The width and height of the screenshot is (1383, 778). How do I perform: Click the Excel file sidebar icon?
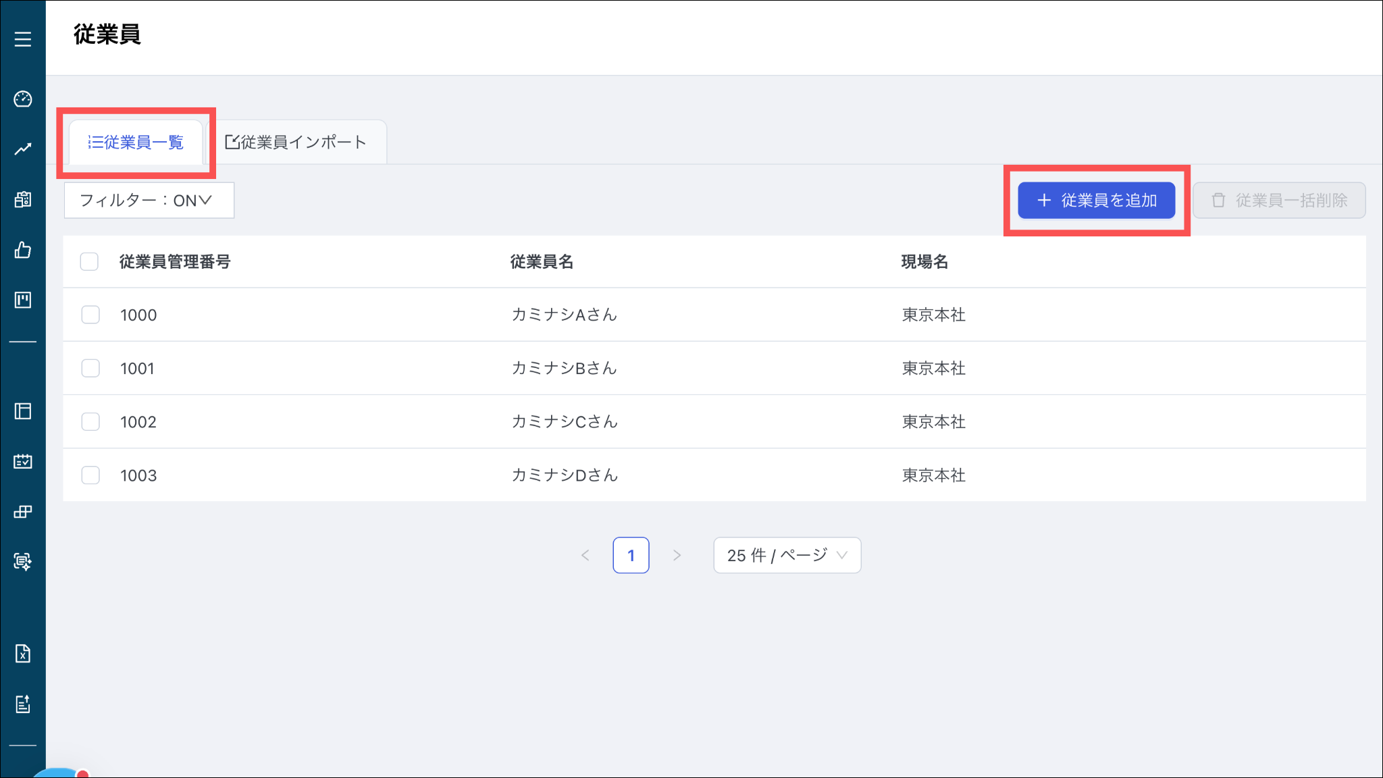click(23, 653)
